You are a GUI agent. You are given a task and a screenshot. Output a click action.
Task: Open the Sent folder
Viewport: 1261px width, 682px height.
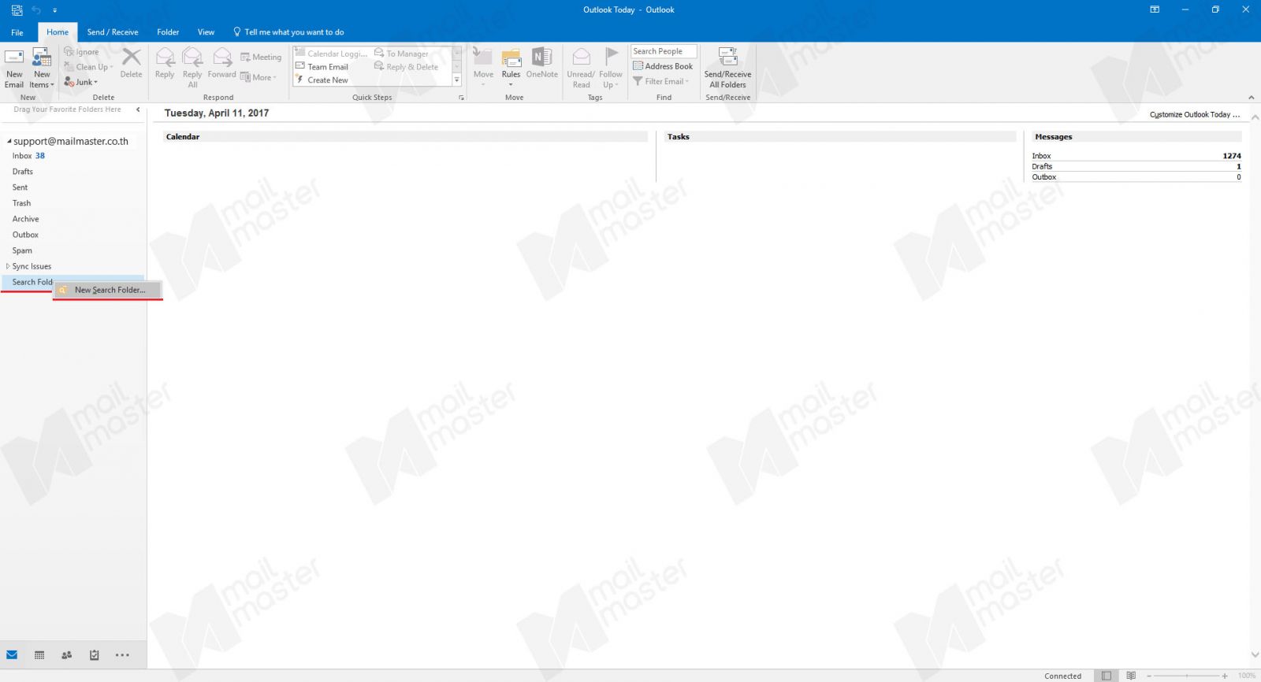tap(20, 187)
